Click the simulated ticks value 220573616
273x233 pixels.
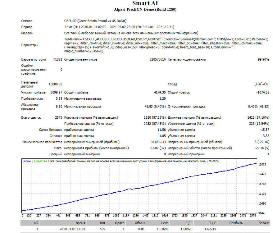157,60
